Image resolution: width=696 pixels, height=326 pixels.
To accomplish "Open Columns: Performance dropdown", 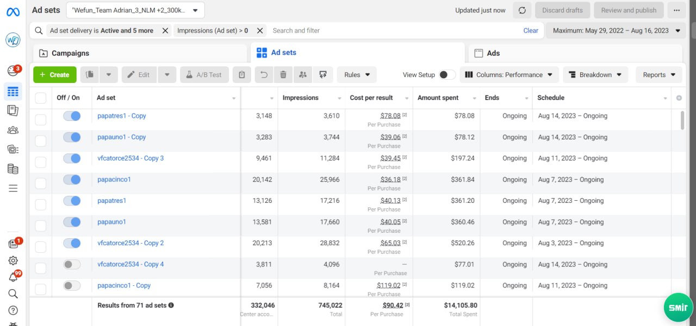I will (509, 75).
